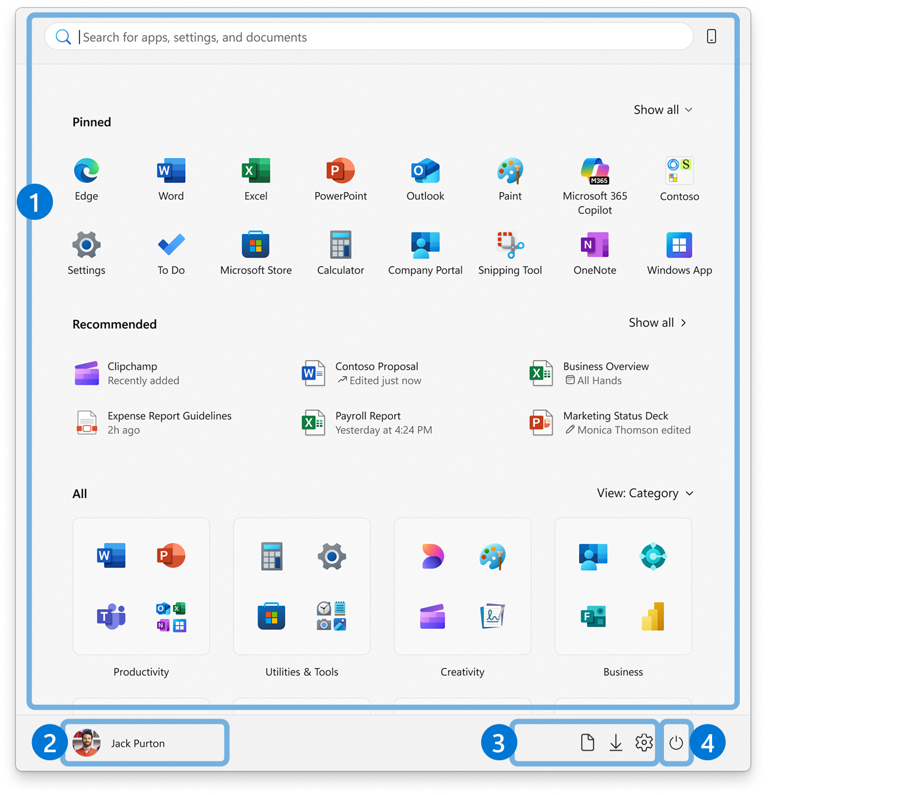Open Teams in the Productivity category
Screen dimensions: 923x795
coord(111,617)
